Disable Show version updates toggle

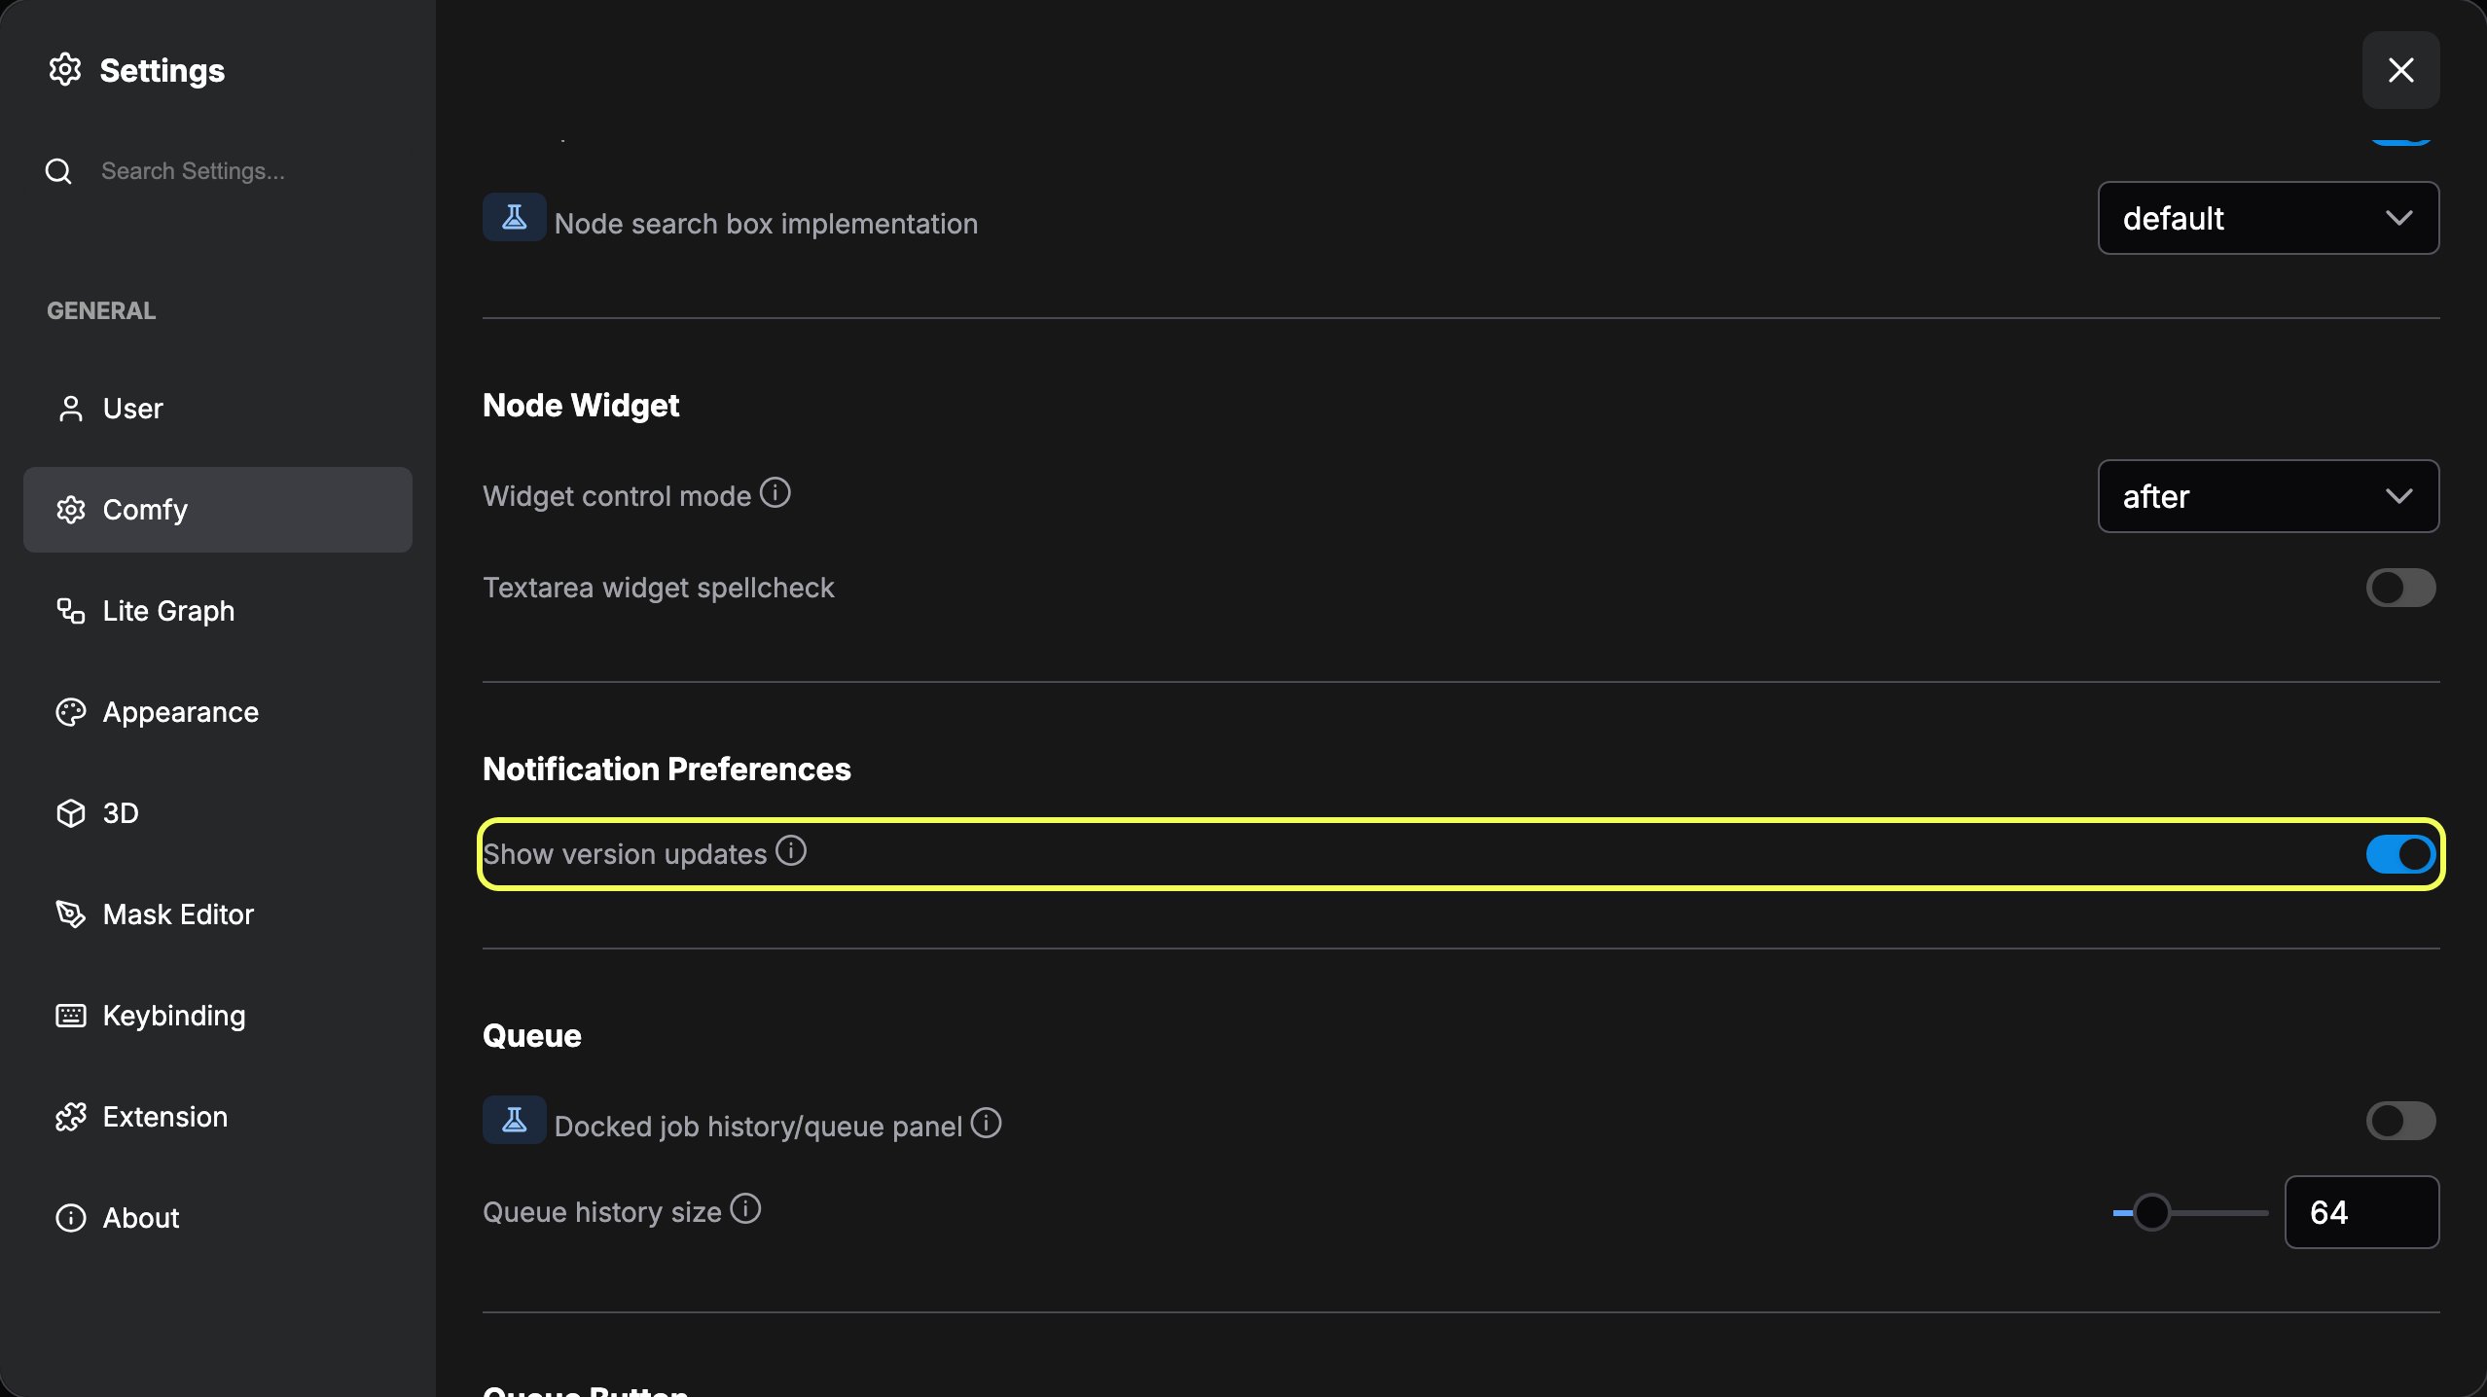point(2400,854)
